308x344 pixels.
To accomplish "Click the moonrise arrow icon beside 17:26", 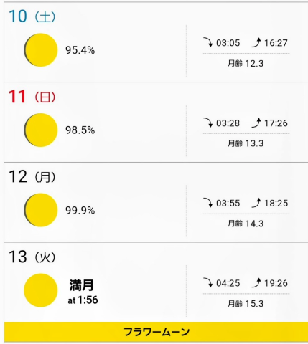I will pos(256,123).
